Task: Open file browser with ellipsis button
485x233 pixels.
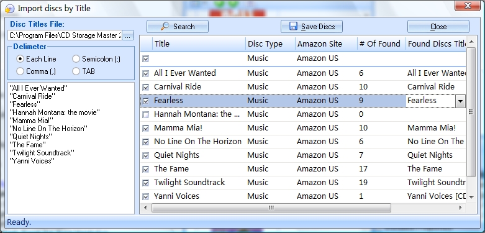Action: pyautogui.click(x=128, y=35)
